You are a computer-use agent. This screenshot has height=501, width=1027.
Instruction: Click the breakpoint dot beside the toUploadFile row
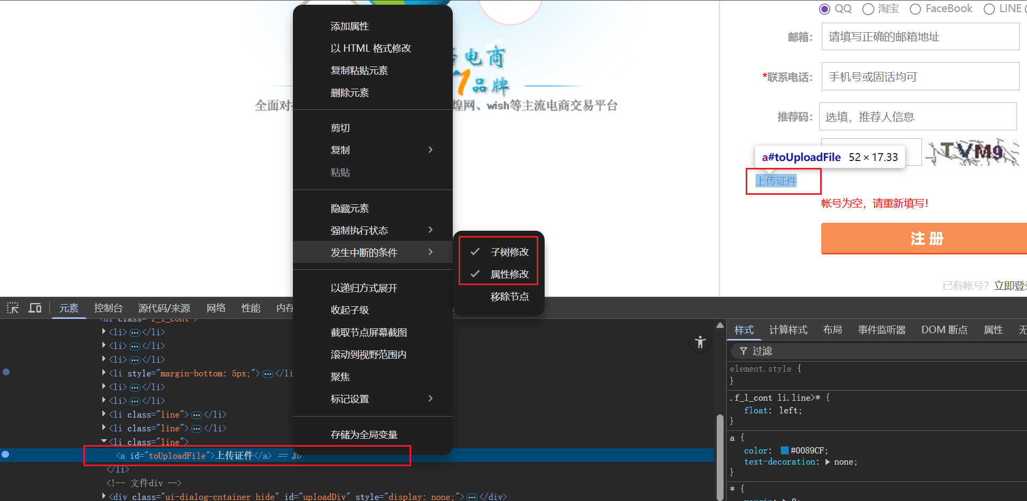click(5, 455)
